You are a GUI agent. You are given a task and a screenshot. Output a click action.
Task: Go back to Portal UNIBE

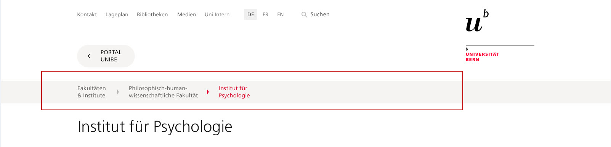[x=106, y=56]
